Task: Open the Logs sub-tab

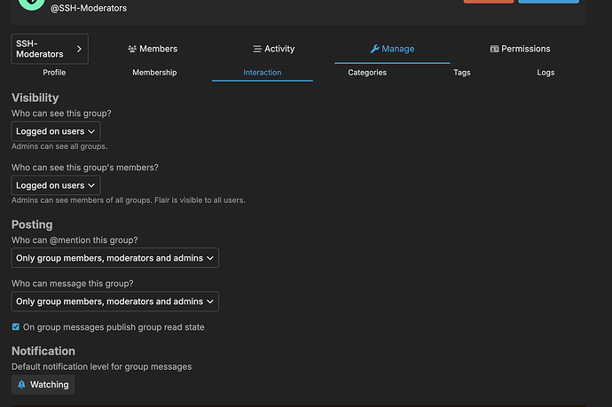Action: 545,73
